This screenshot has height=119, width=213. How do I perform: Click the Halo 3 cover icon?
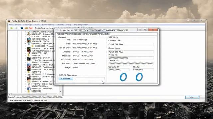[29, 39]
